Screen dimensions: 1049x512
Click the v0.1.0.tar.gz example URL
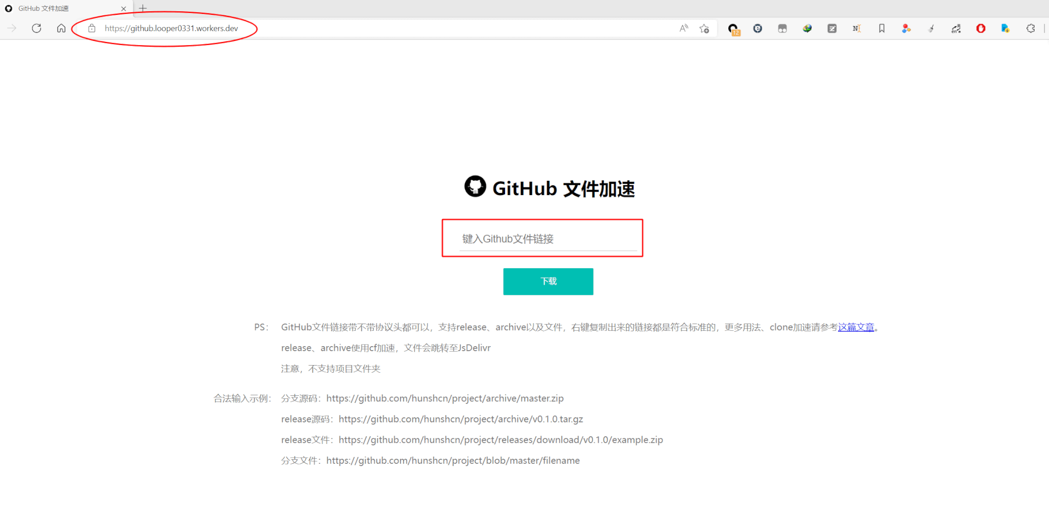click(461, 419)
